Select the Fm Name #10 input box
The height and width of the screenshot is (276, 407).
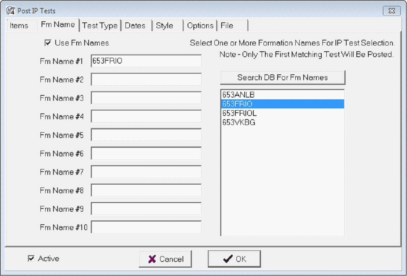click(x=146, y=227)
